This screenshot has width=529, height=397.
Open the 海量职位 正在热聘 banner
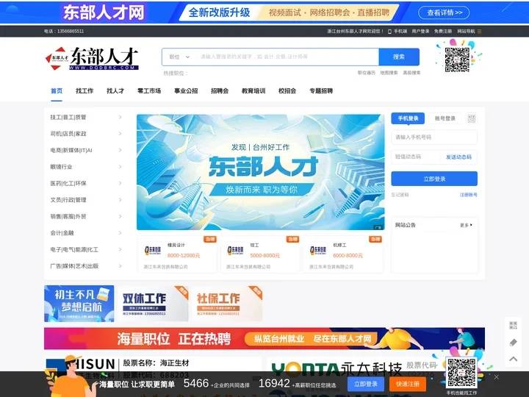[264, 338]
